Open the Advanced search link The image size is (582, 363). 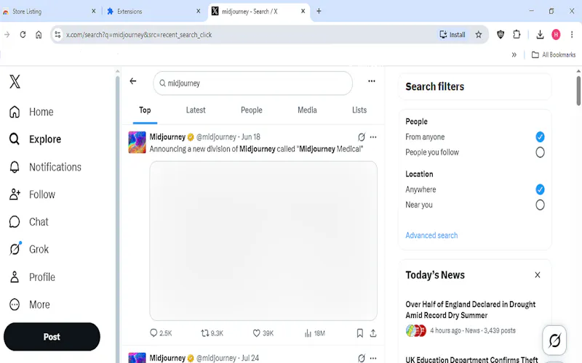(431, 235)
